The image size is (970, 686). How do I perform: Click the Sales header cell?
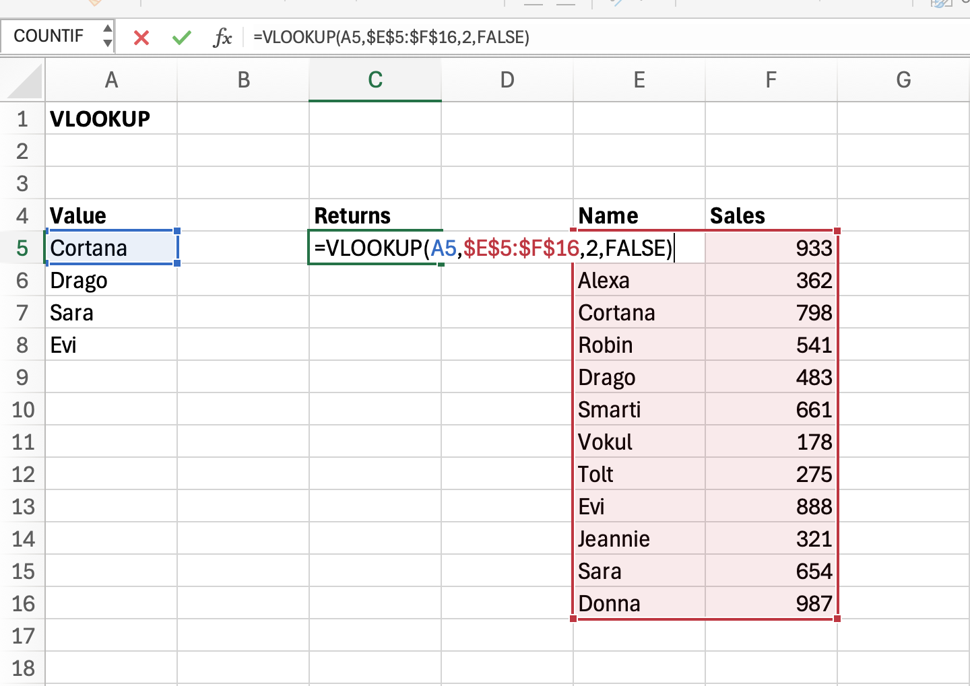pyautogui.click(x=771, y=215)
